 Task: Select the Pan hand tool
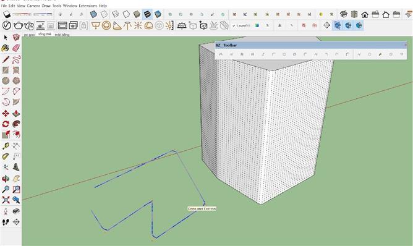16,179
